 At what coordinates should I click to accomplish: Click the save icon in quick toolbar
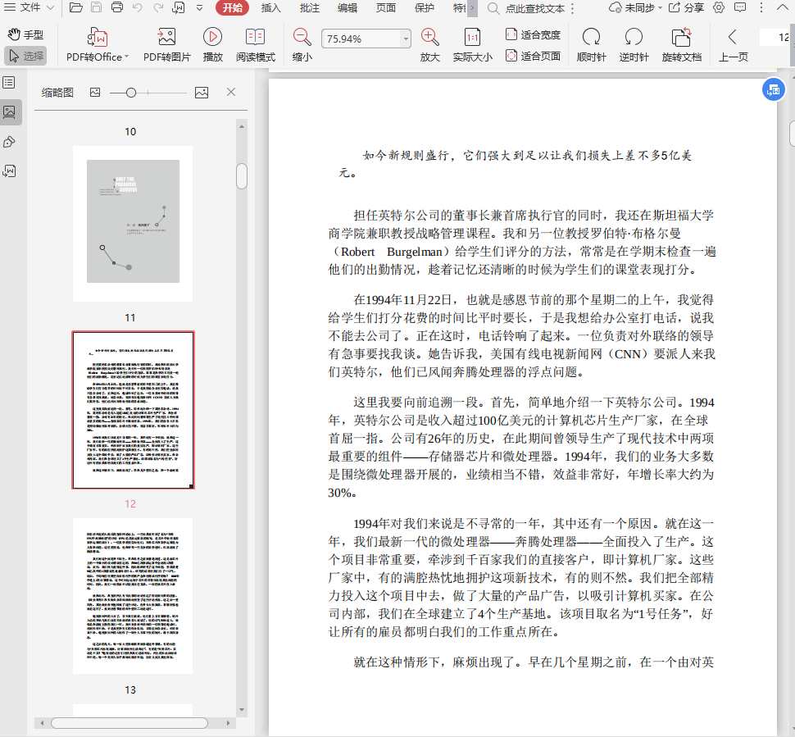tap(97, 7)
